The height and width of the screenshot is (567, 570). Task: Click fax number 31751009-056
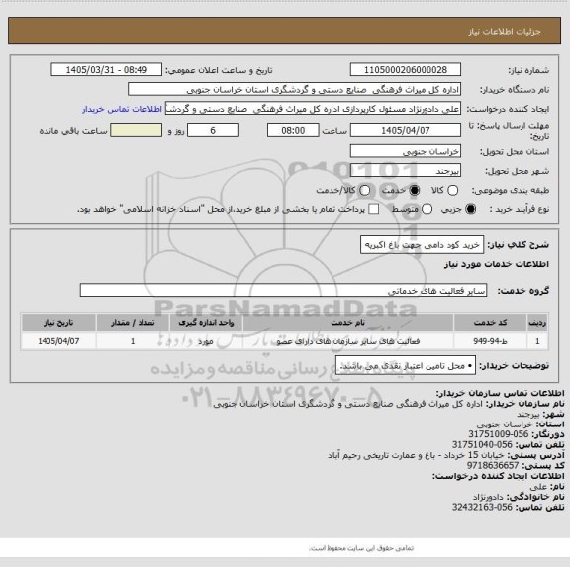pyautogui.click(x=498, y=434)
